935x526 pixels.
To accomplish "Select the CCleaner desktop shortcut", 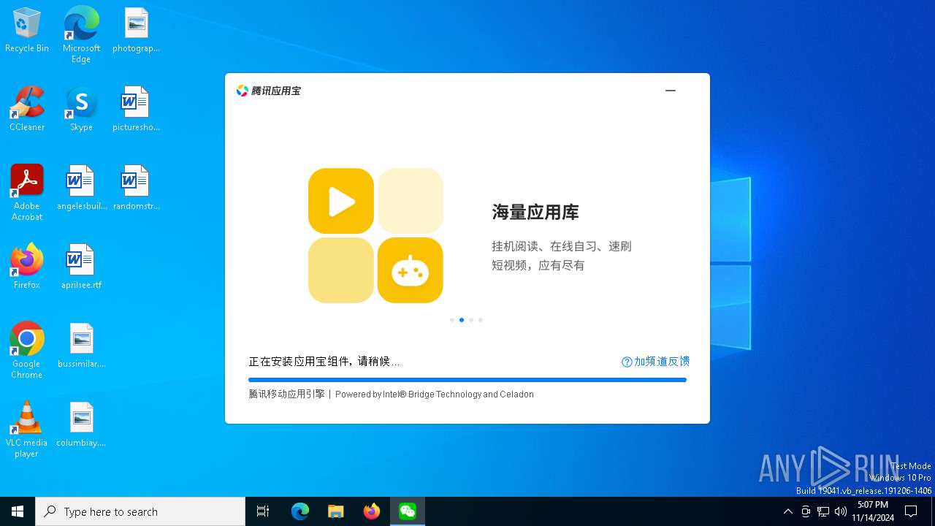I will tap(27, 110).
